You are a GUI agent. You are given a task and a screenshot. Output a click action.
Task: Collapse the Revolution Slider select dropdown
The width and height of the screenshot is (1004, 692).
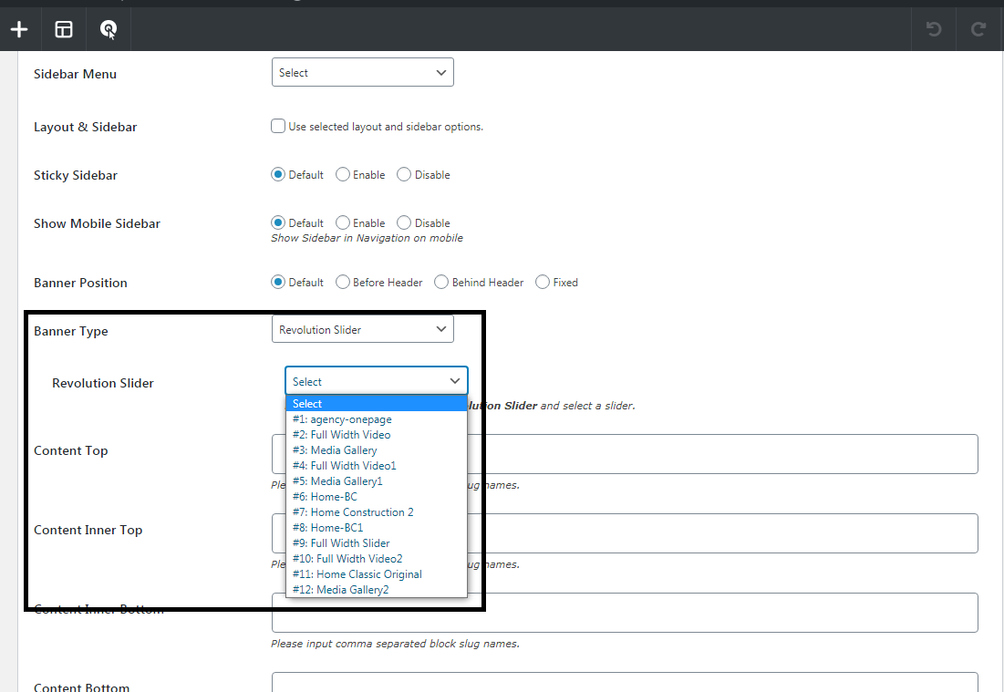pos(376,382)
